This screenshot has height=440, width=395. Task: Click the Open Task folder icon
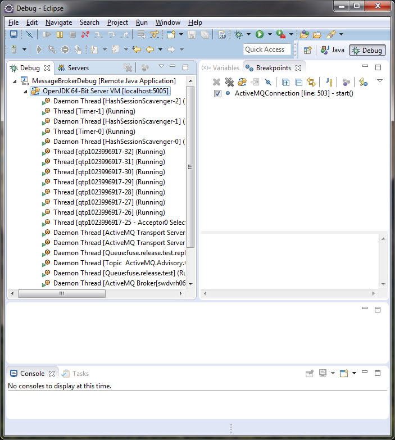317,34
